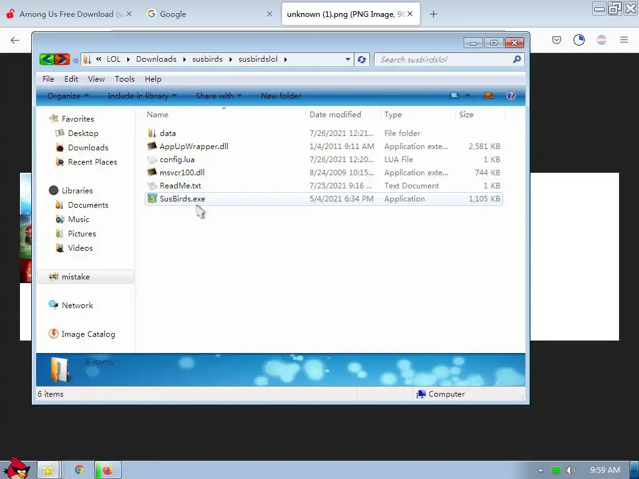Select the ReadMe.txt file icon
Viewport: 639px width, 479px height.
pyautogui.click(x=152, y=186)
